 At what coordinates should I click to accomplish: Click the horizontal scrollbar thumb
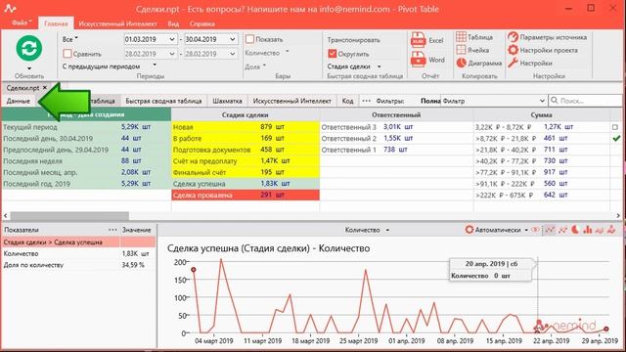pos(69,215)
